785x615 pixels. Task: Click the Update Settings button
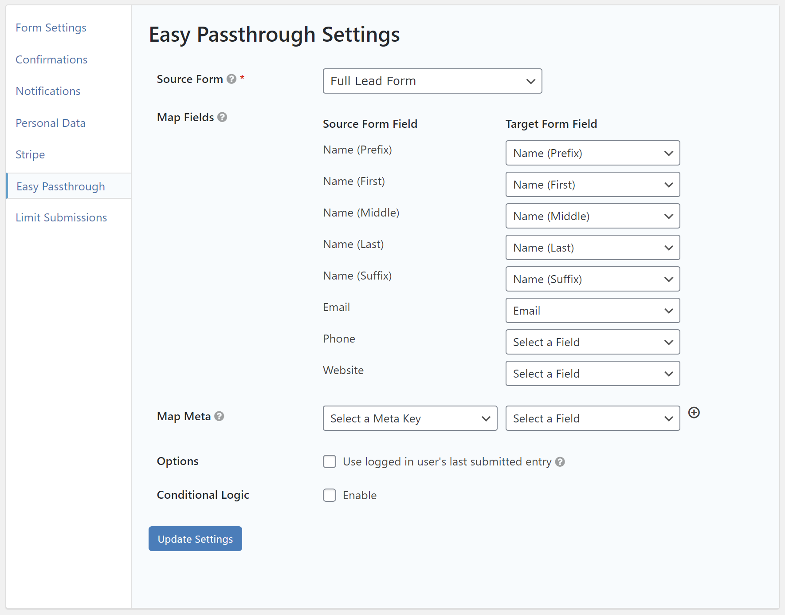point(195,539)
